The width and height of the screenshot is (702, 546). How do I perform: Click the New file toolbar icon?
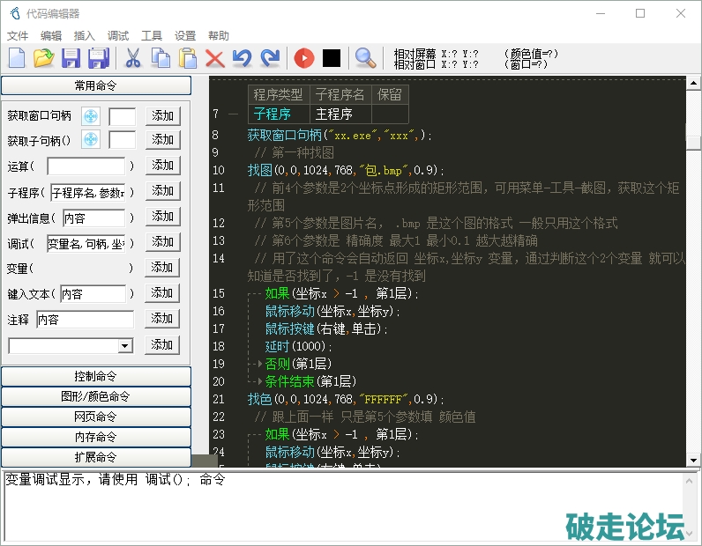17,59
